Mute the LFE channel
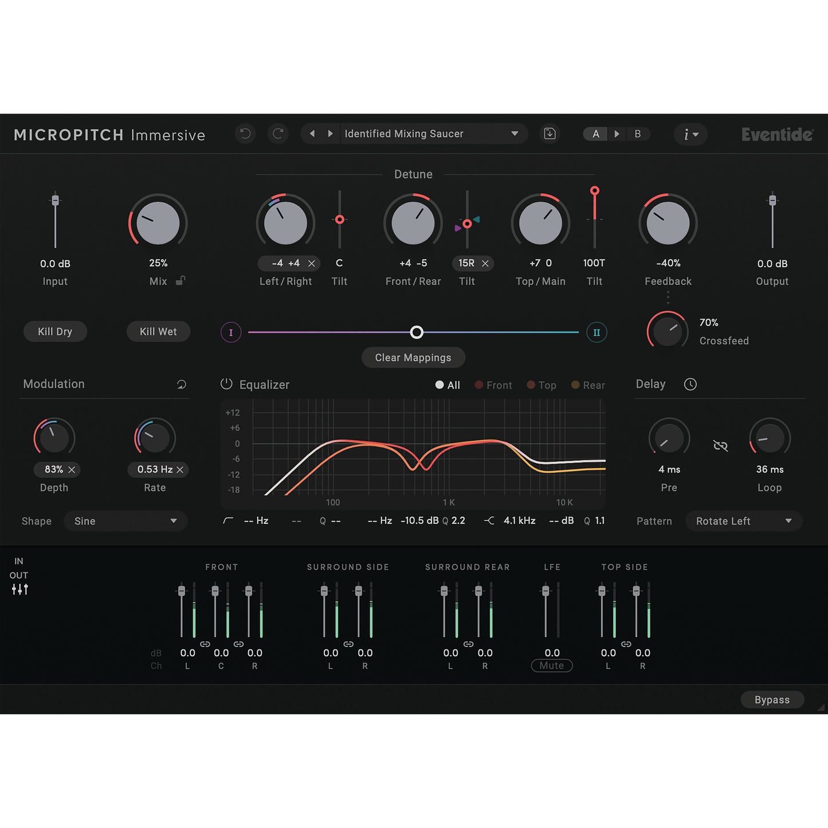 click(x=551, y=665)
